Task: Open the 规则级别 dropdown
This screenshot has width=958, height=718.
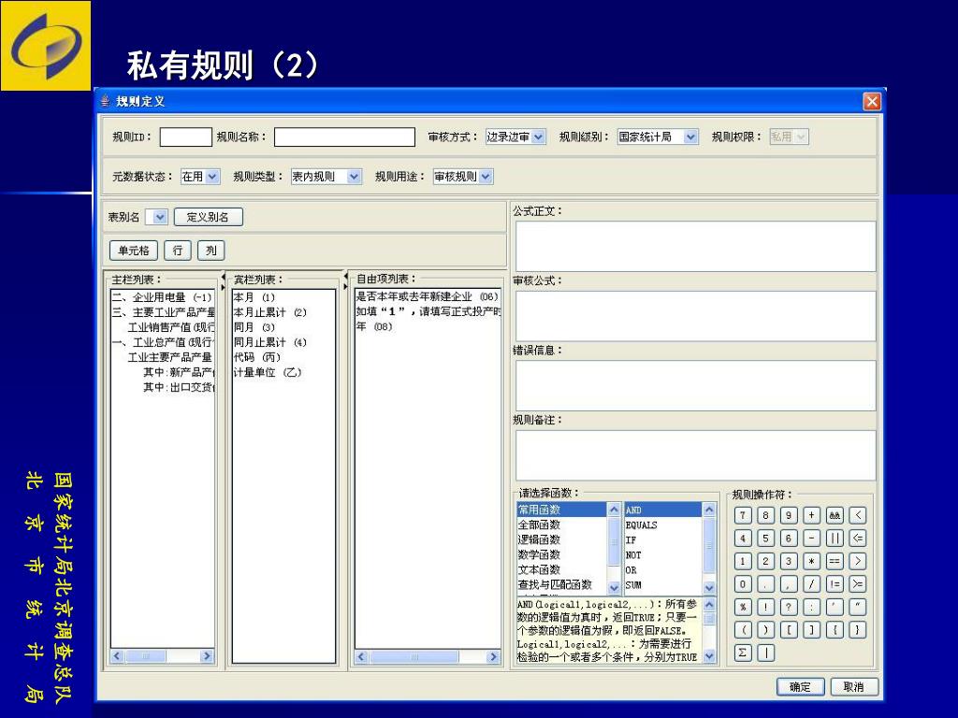Action: click(658, 136)
